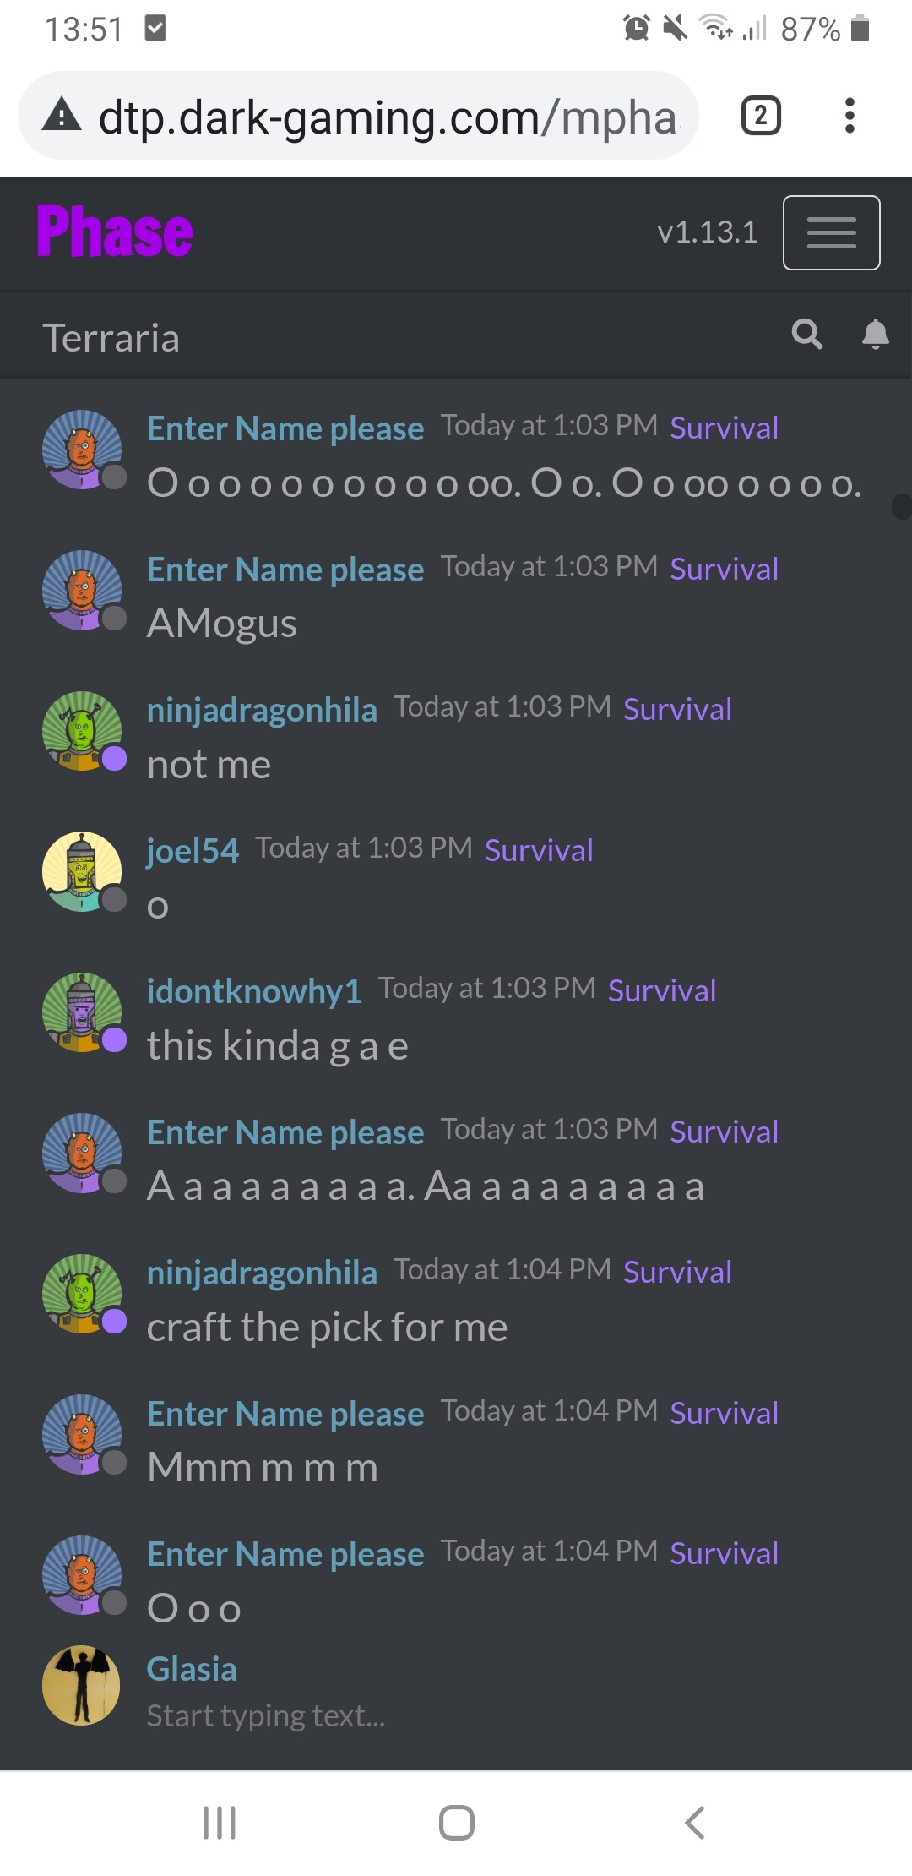Image resolution: width=912 pixels, height=1876 pixels.
Task: Click joel54's avatar image
Action: (x=83, y=871)
